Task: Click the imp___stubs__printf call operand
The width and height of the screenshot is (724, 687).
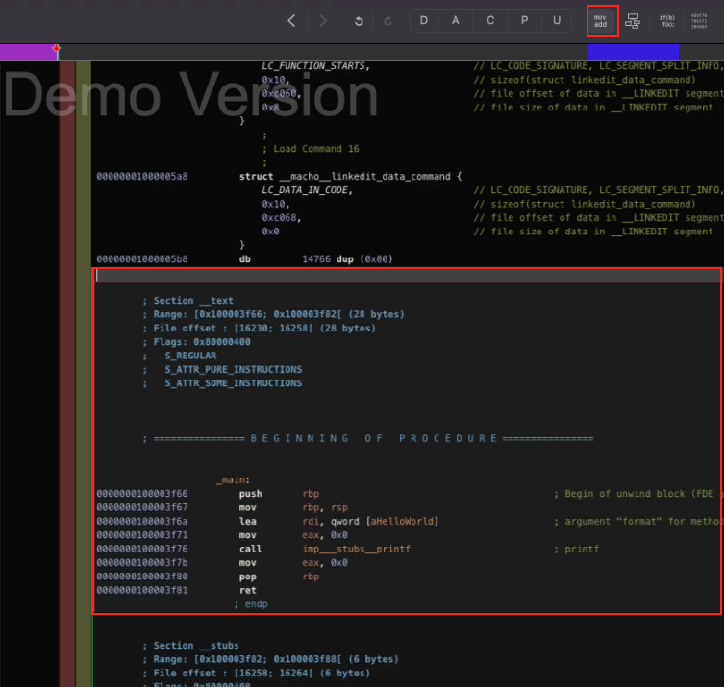Action: point(356,549)
